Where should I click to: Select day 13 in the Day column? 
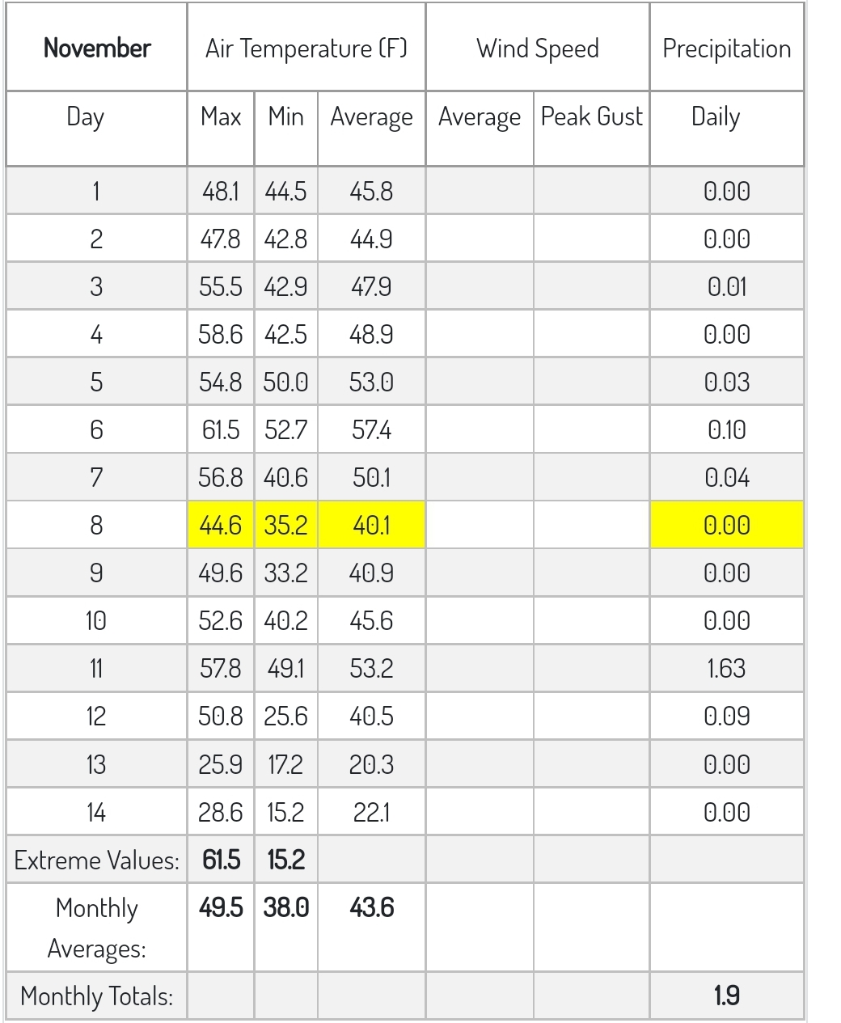[x=96, y=764]
